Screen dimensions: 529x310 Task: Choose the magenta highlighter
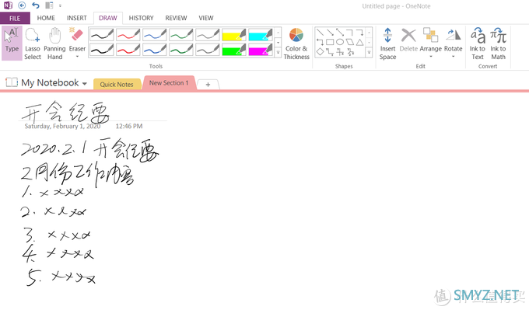coord(261,50)
